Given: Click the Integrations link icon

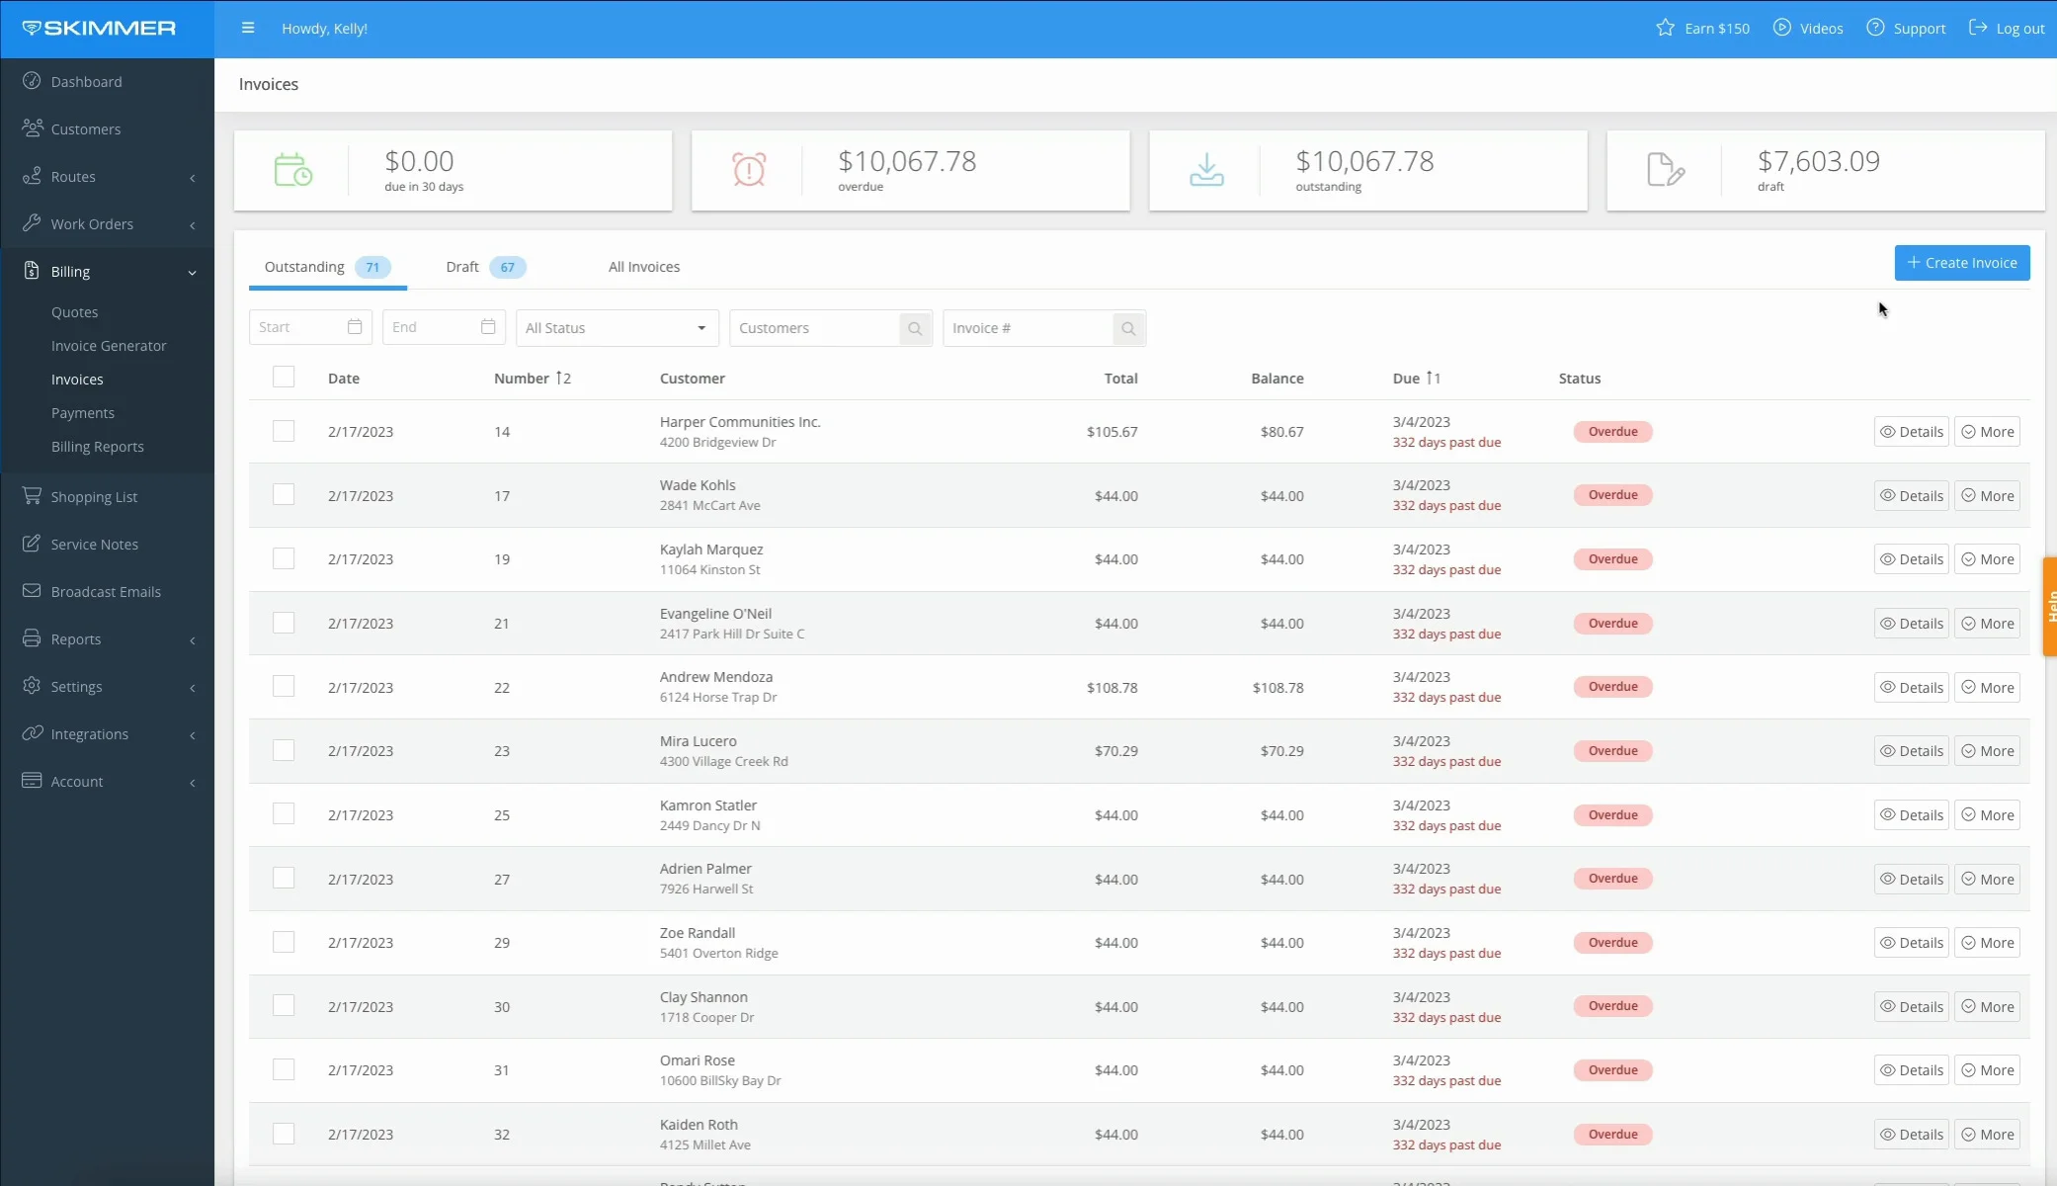Looking at the screenshot, I should tap(32, 733).
